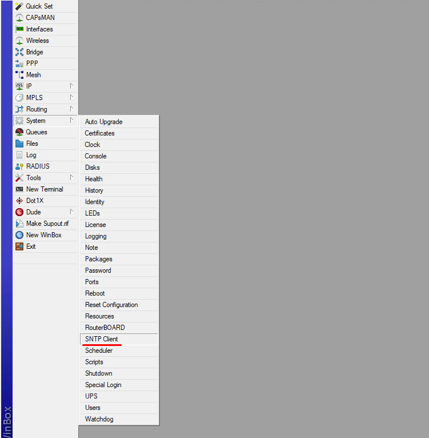The height and width of the screenshot is (438, 429).
Task: Open Health menu entry
Action: point(119,179)
